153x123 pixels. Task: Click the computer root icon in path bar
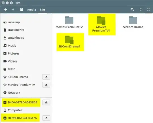point(22,9)
